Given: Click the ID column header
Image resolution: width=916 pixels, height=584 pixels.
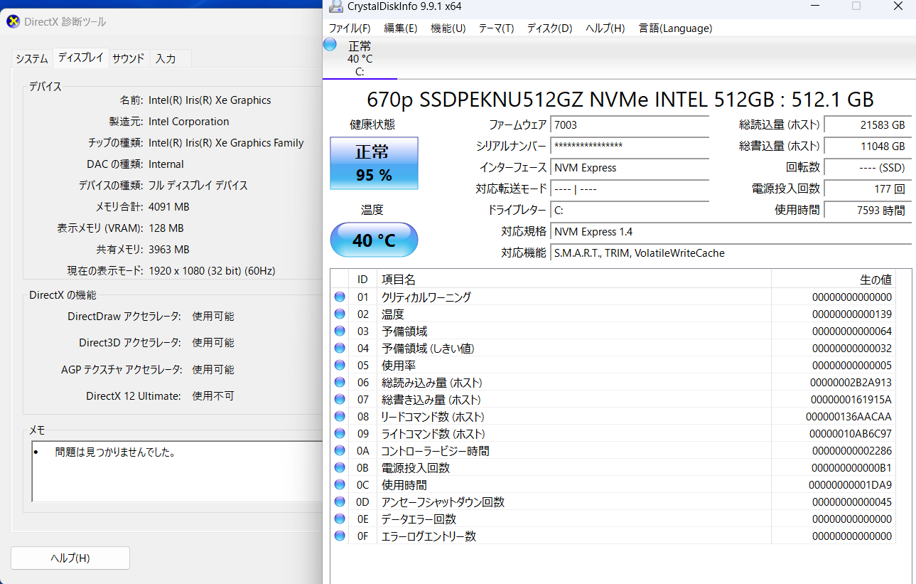Looking at the screenshot, I should point(362,280).
